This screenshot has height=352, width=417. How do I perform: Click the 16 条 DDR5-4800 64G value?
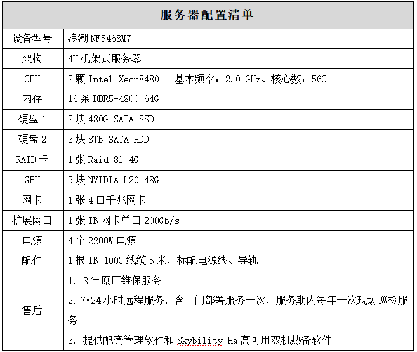pos(113,99)
